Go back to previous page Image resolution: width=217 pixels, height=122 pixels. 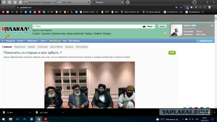click(x=3, y=7)
